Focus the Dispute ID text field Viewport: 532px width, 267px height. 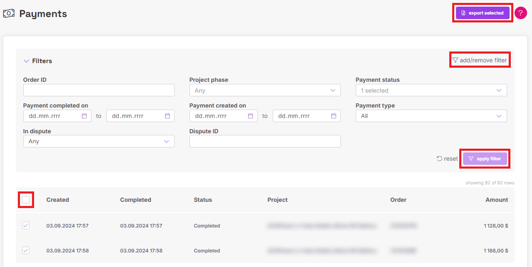[x=265, y=141]
